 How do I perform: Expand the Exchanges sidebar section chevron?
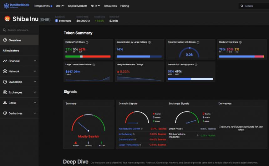[35, 92]
